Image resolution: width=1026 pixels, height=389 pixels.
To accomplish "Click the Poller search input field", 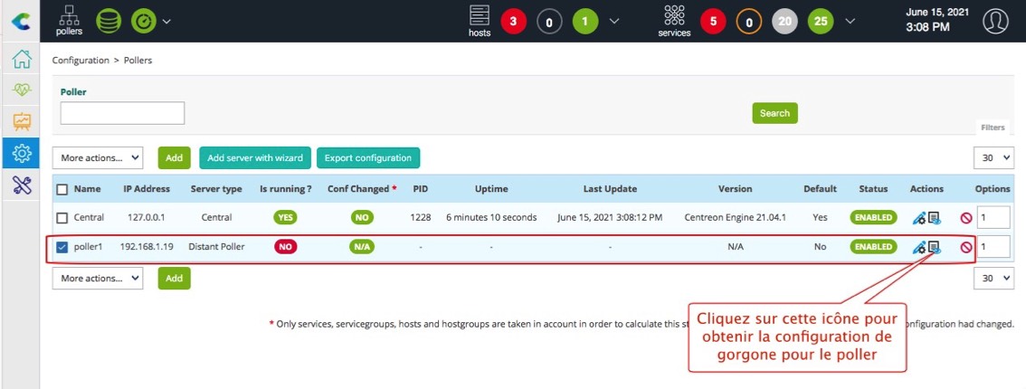I will tap(122, 113).
